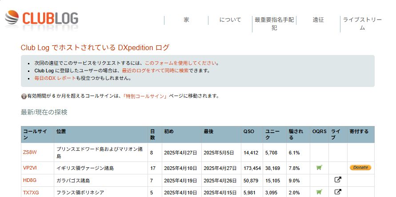Open live stream link icon for TX7XG
Image resolution: width=396 pixels, height=197 pixels.
(338, 192)
